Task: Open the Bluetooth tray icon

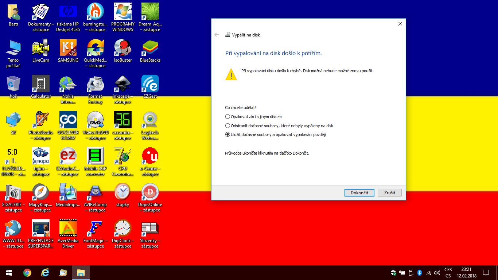Action: [419, 273]
